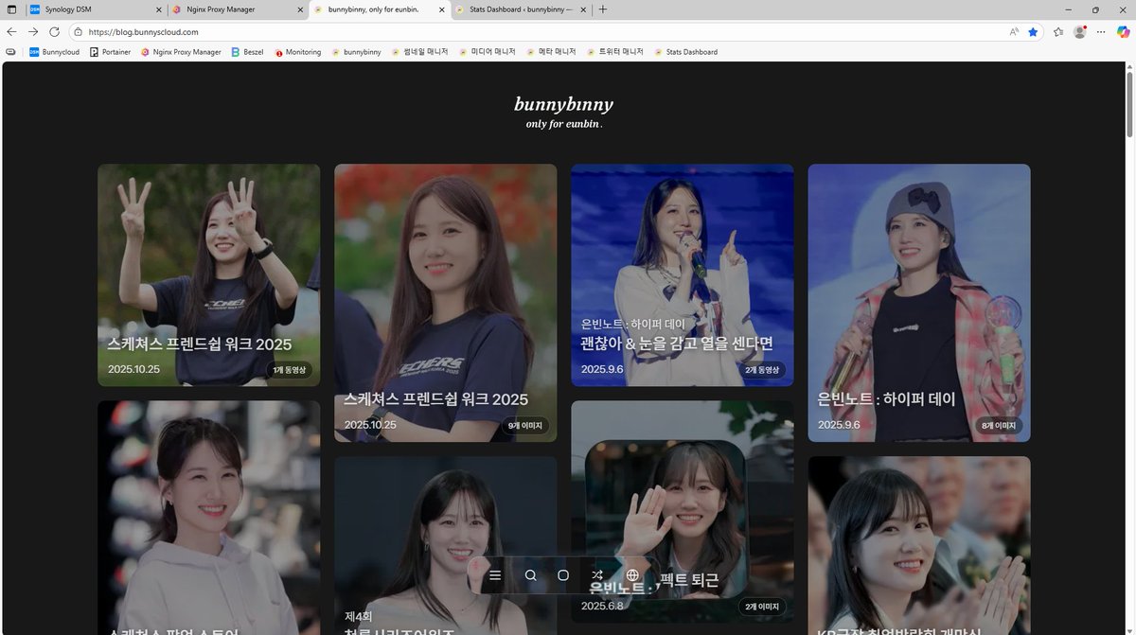The image size is (1136, 635).
Task: Open Read Aloud icon in address bar
Action: (1014, 31)
